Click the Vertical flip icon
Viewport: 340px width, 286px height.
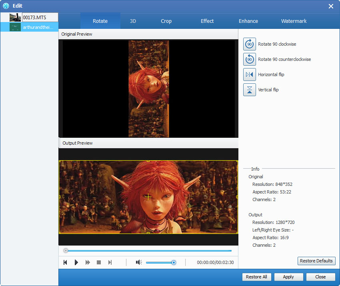pyautogui.click(x=249, y=90)
